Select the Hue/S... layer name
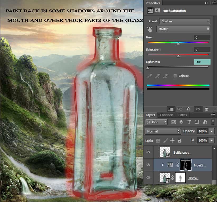The image size is (217, 202). 200,165
